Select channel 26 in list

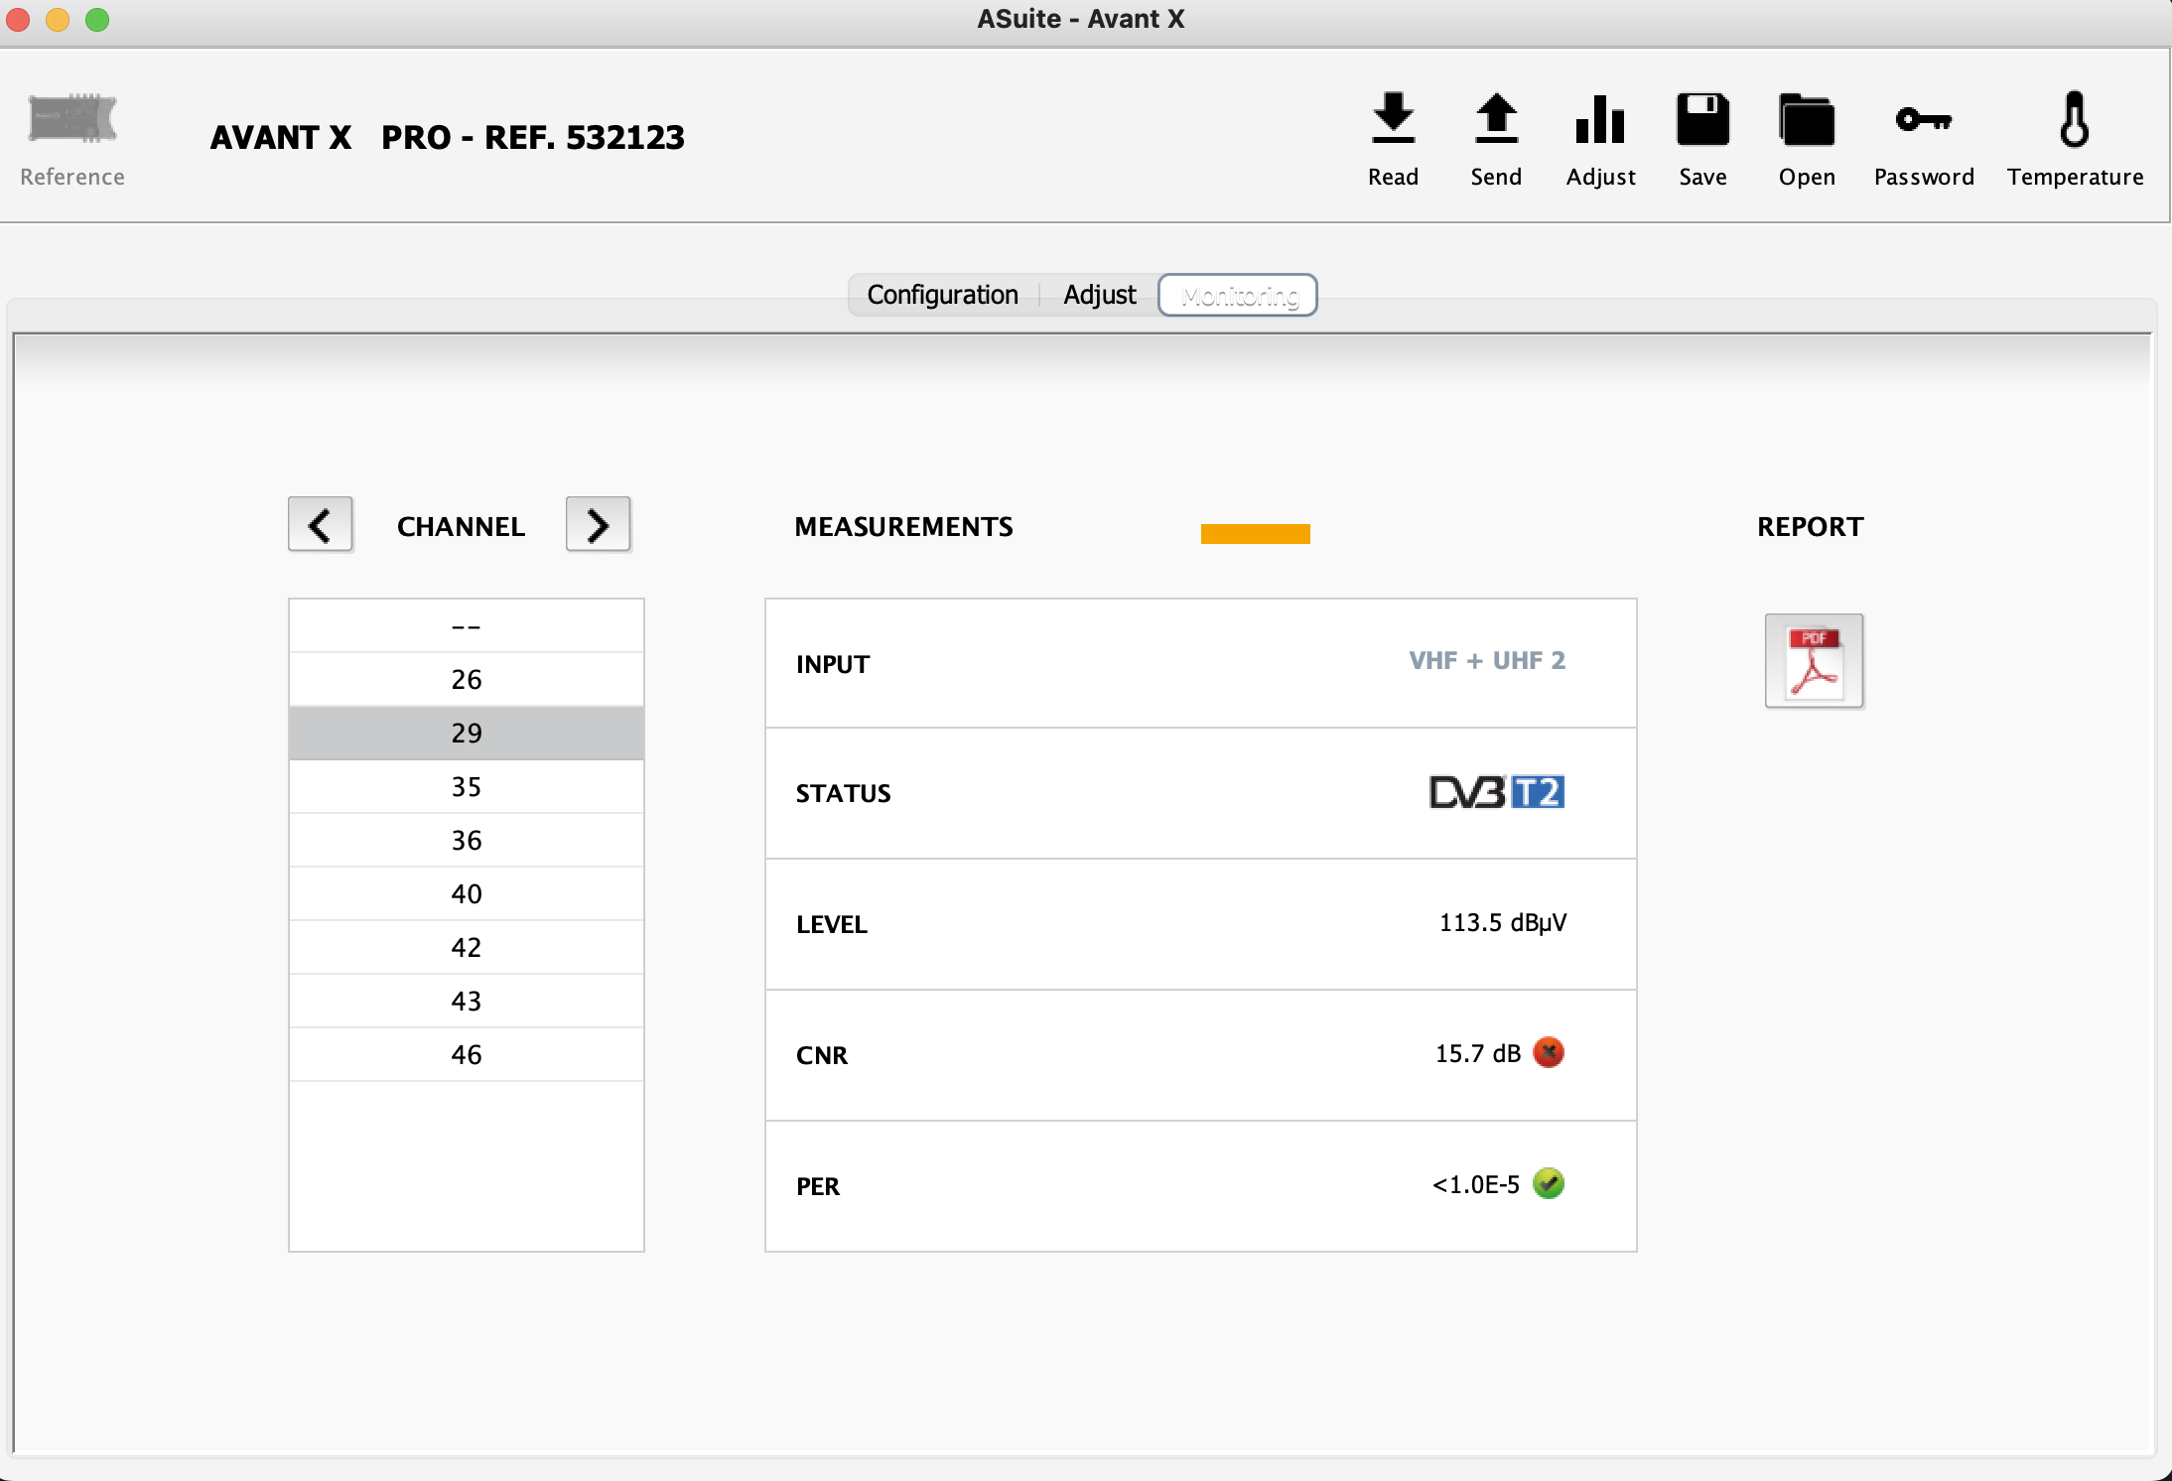tap(466, 680)
